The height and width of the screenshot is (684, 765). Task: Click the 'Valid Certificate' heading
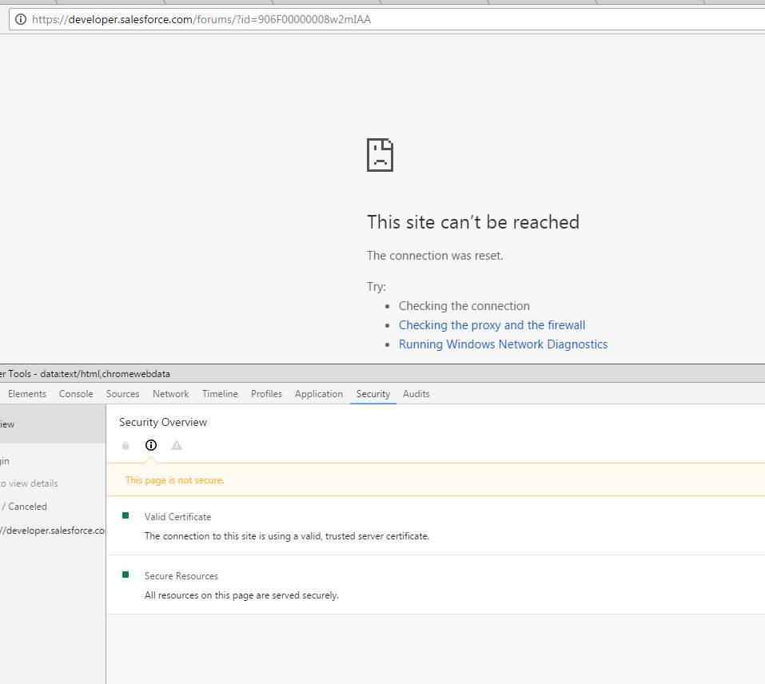177,517
